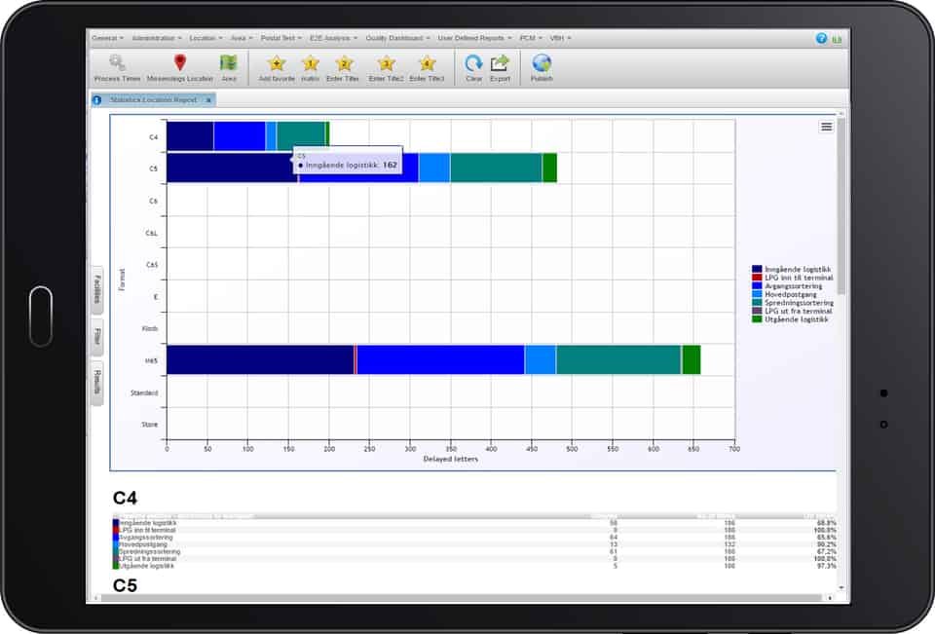The height and width of the screenshot is (634, 935).
Task: Click the horizontal scrollbar at bottom
Action: click(x=461, y=598)
